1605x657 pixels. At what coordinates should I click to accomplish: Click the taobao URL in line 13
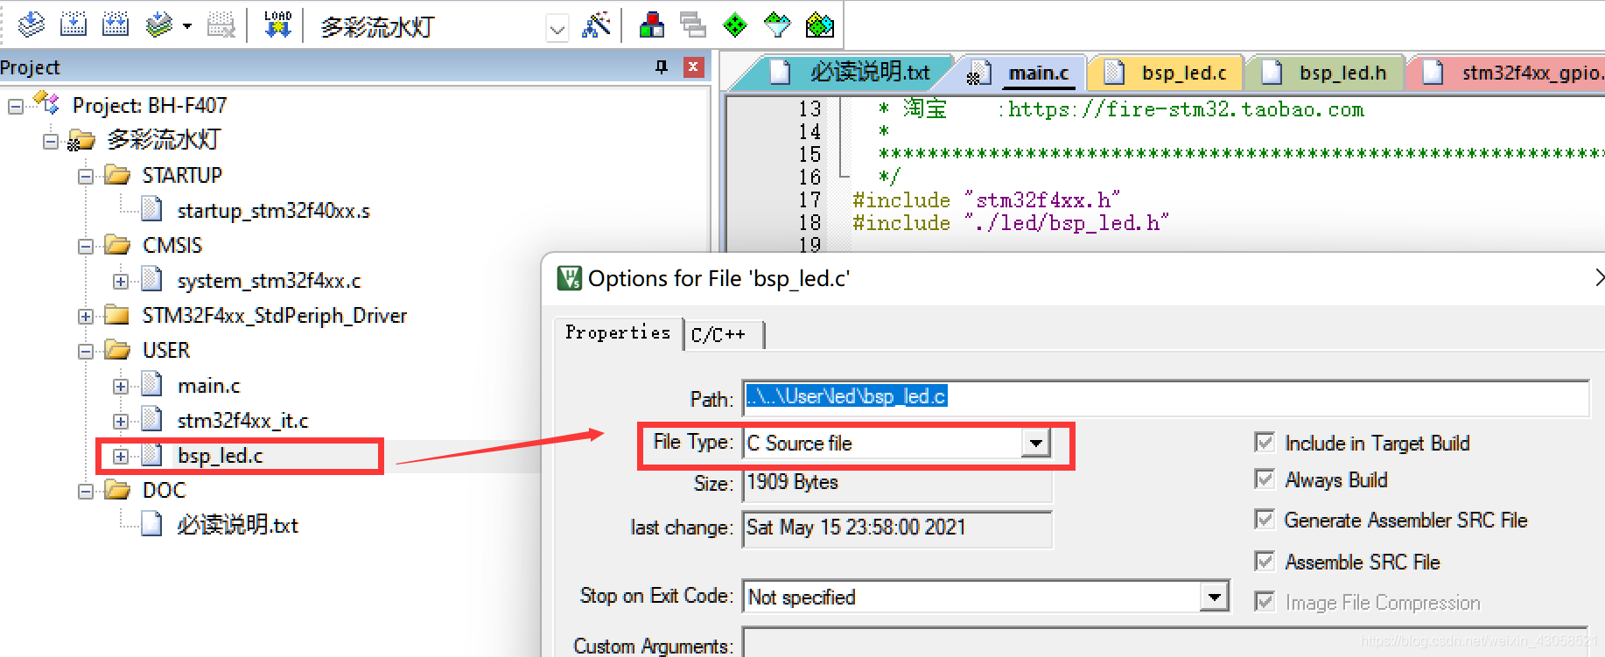click(x=1186, y=109)
